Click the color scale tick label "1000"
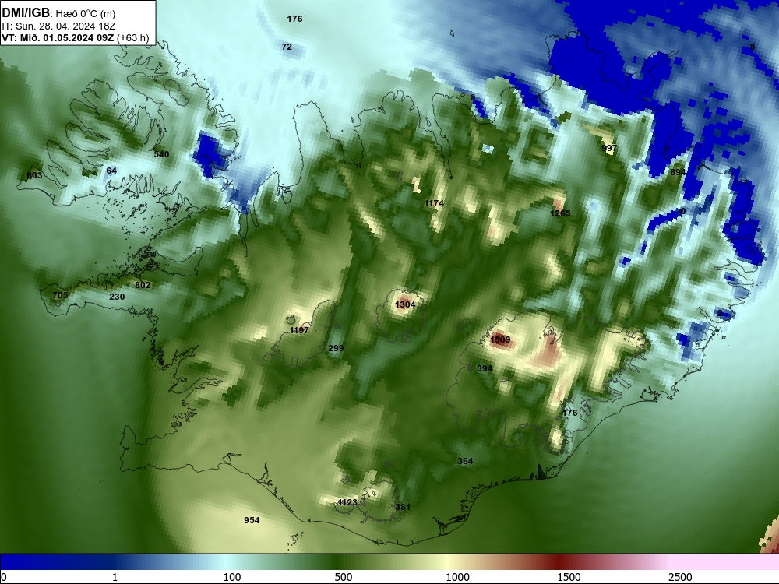 point(457,577)
